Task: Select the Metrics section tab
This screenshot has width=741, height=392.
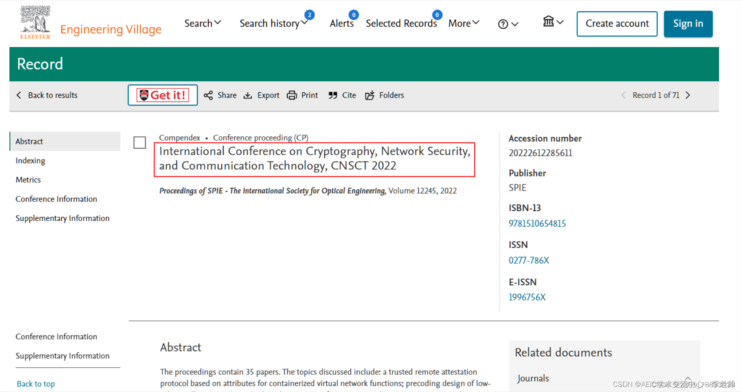Action: (x=28, y=180)
